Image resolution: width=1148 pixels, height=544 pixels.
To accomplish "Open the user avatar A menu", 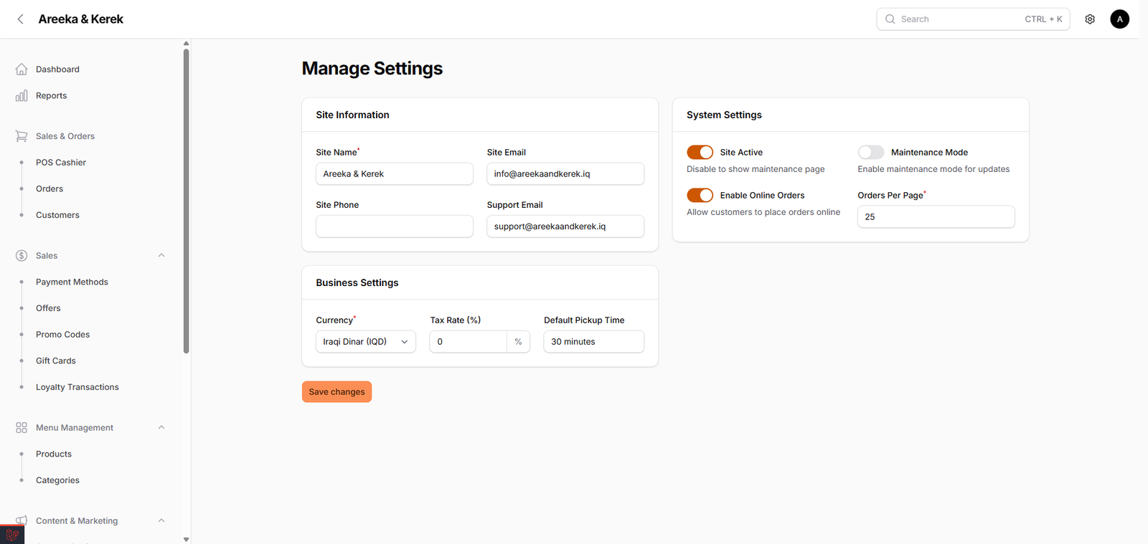I will [1119, 19].
